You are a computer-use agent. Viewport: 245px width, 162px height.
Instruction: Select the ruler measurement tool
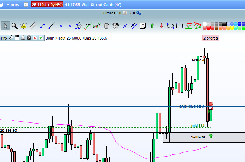coord(33,26)
